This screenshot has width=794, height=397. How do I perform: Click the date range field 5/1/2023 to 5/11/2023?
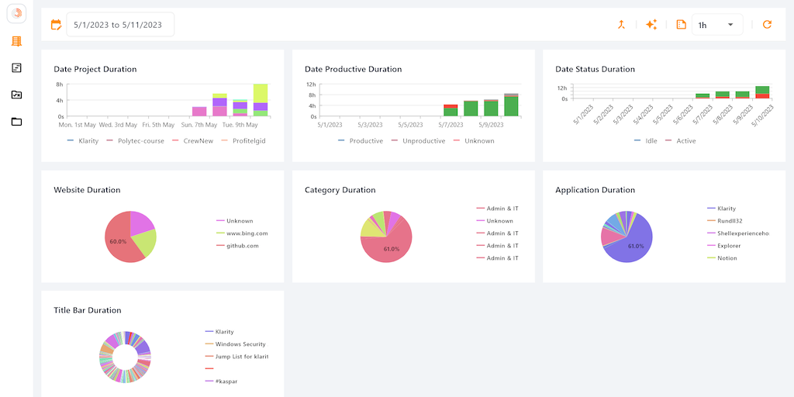(119, 25)
